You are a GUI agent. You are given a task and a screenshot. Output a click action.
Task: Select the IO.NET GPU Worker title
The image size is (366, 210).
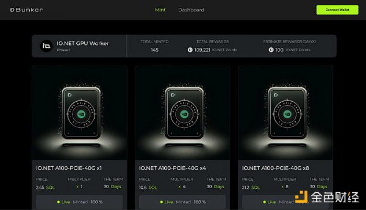coord(83,43)
